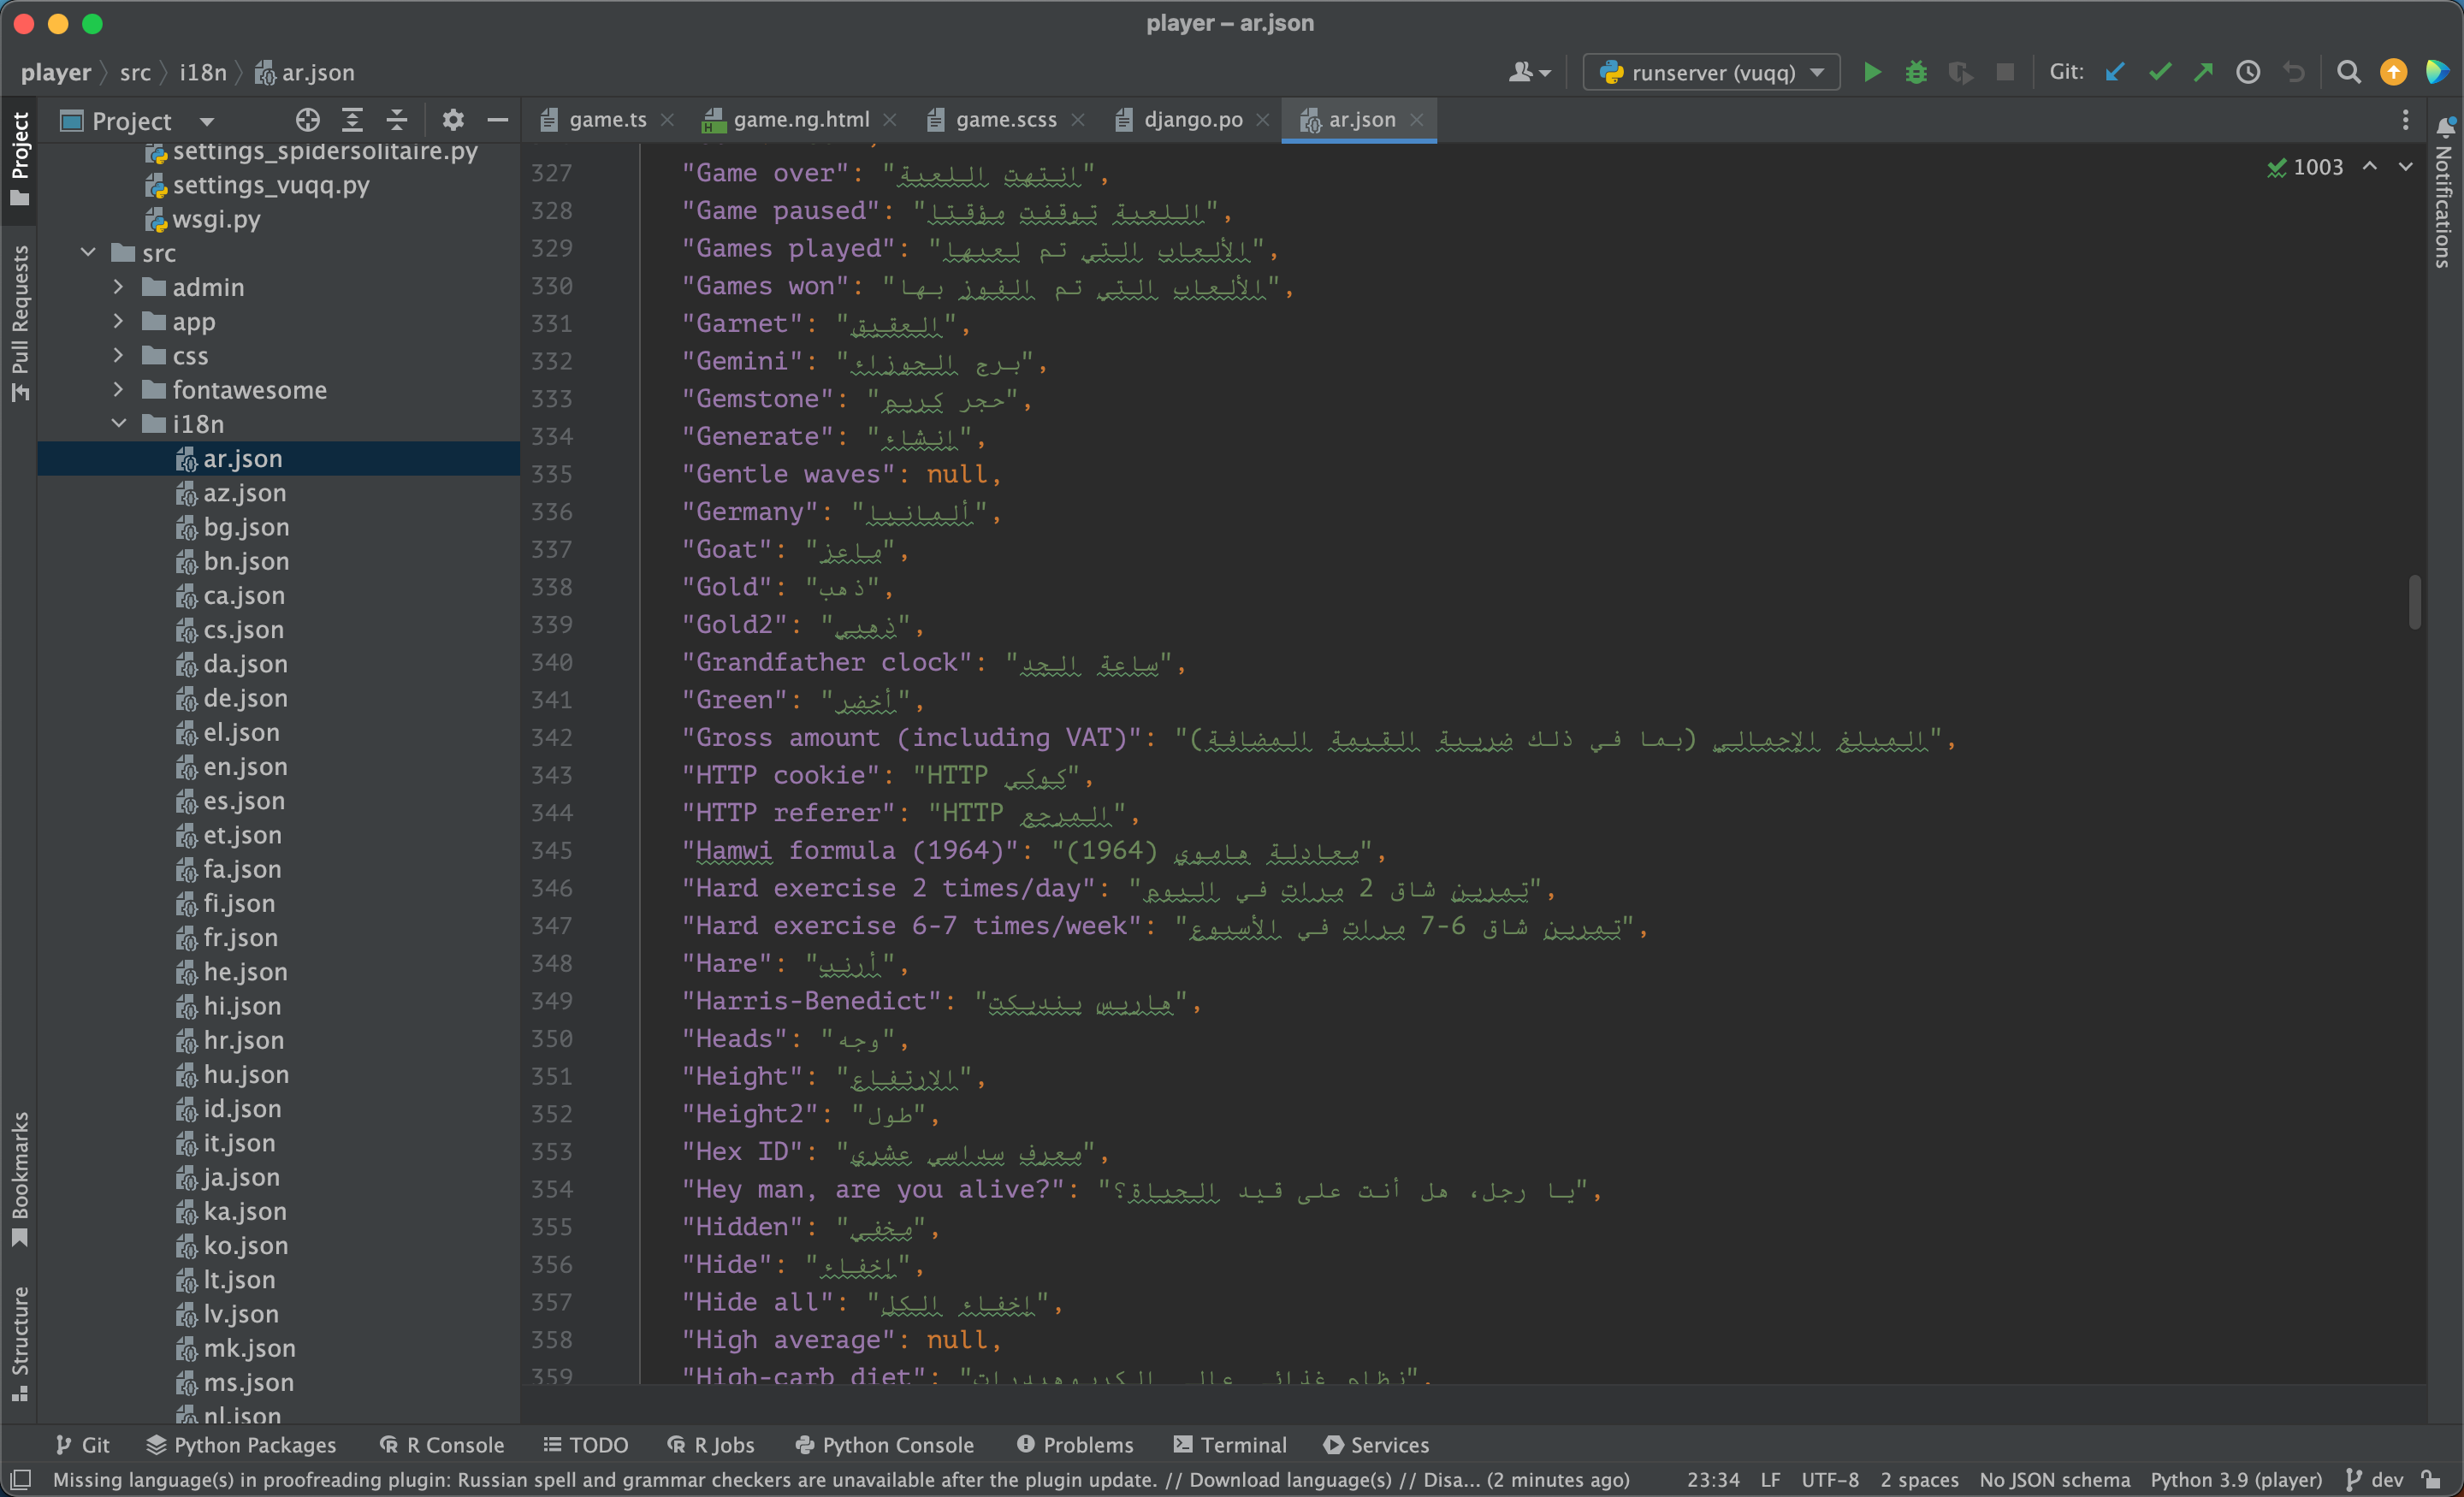2464x1497 pixels.
Task: Click Git Update Project arrow icon
Action: click(x=2114, y=72)
